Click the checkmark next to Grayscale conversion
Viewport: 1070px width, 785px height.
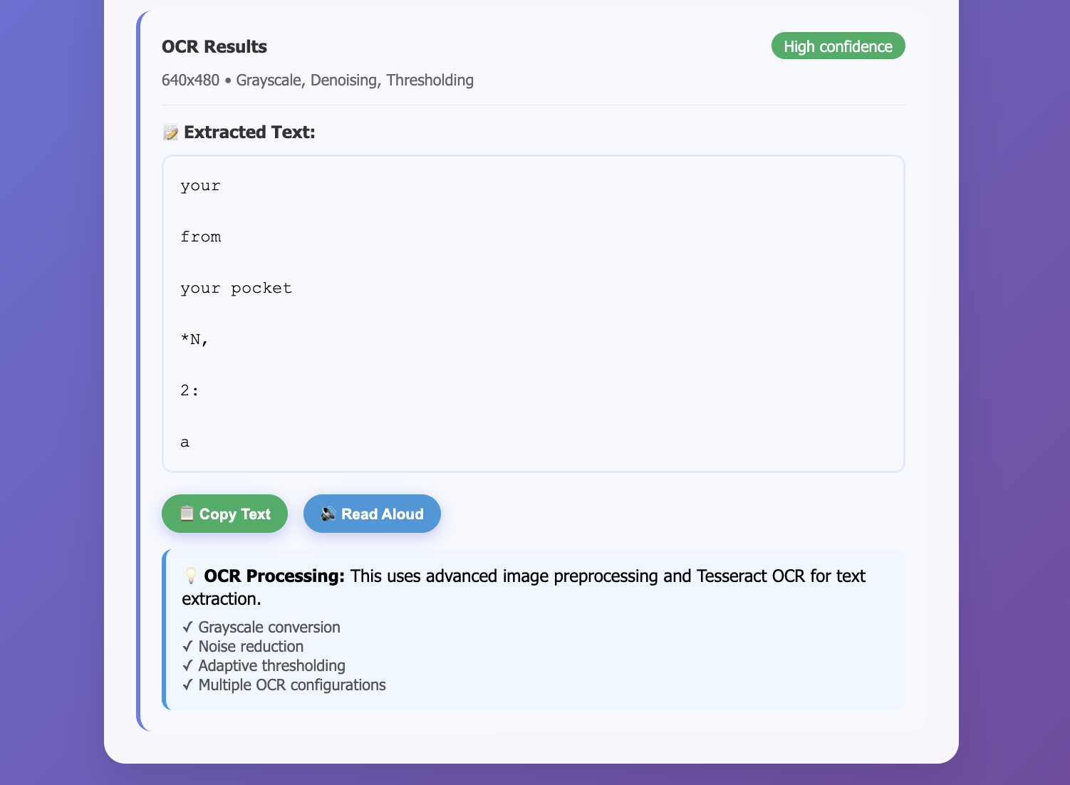click(187, 627)
